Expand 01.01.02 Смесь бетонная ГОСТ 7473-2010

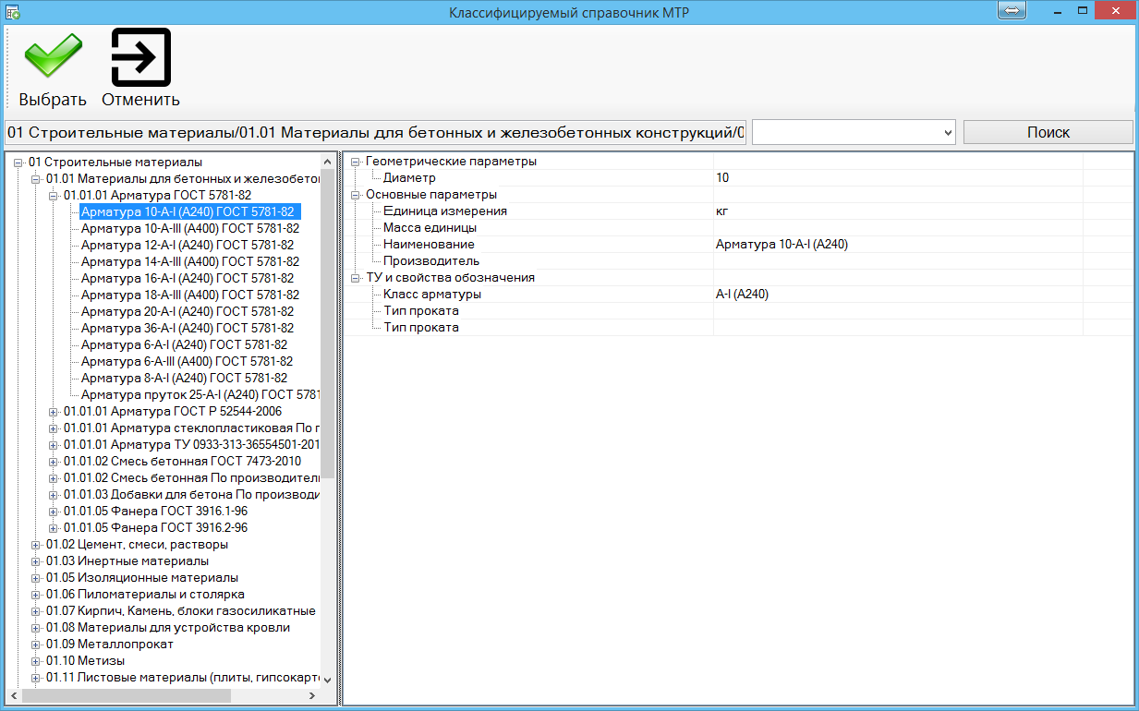pyautogui.click(x=53, y=462)
